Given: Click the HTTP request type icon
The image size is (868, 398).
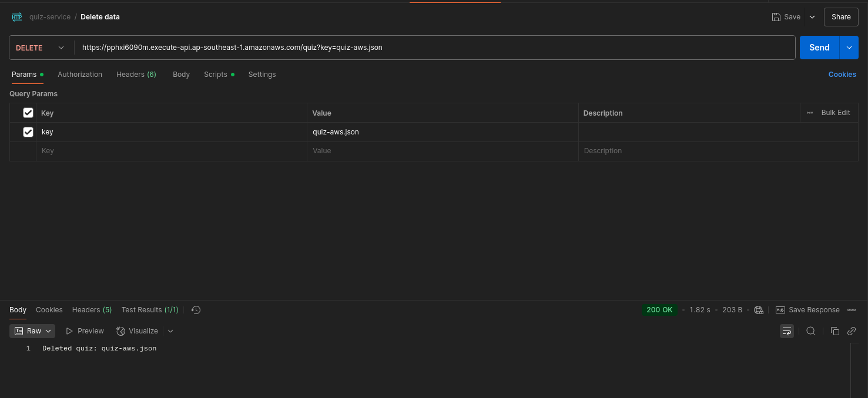Looking at the screenshot, I should coord(17,17).
